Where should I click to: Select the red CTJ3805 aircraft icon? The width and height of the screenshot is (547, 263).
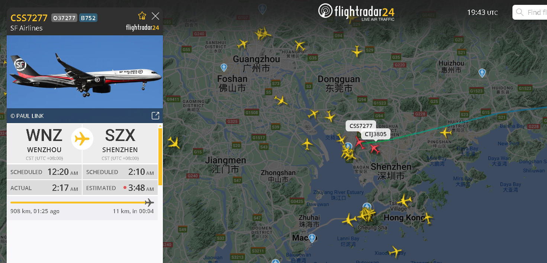click(x=374, y=148)
